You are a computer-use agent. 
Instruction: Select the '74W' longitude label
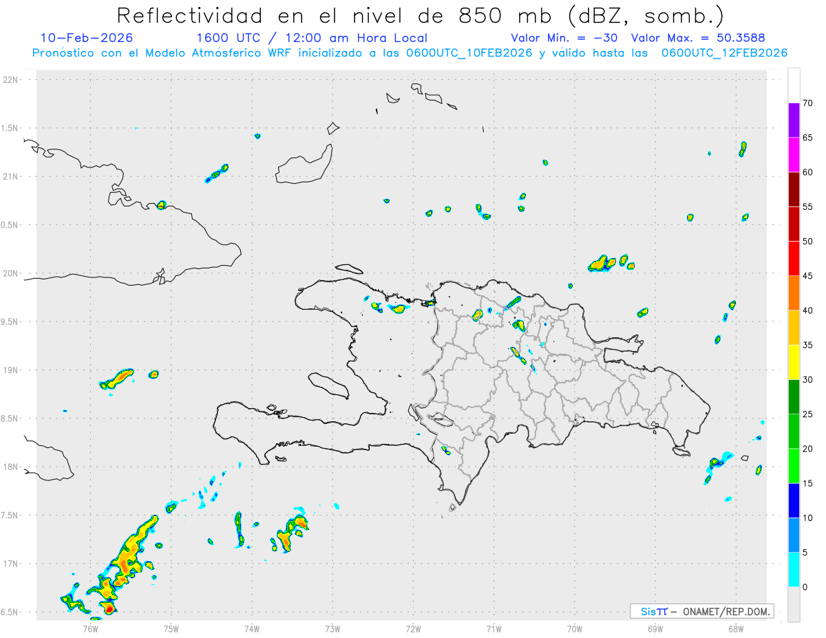tap(252, 628)
